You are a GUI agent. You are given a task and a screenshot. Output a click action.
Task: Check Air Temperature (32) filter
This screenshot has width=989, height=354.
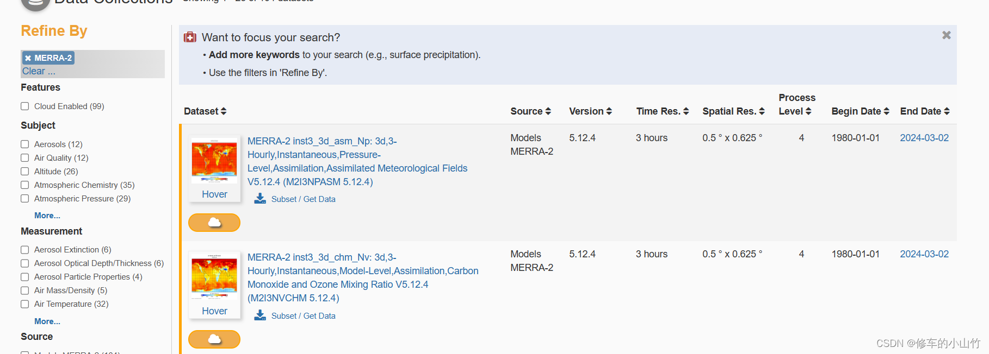(x=24, y=304)
